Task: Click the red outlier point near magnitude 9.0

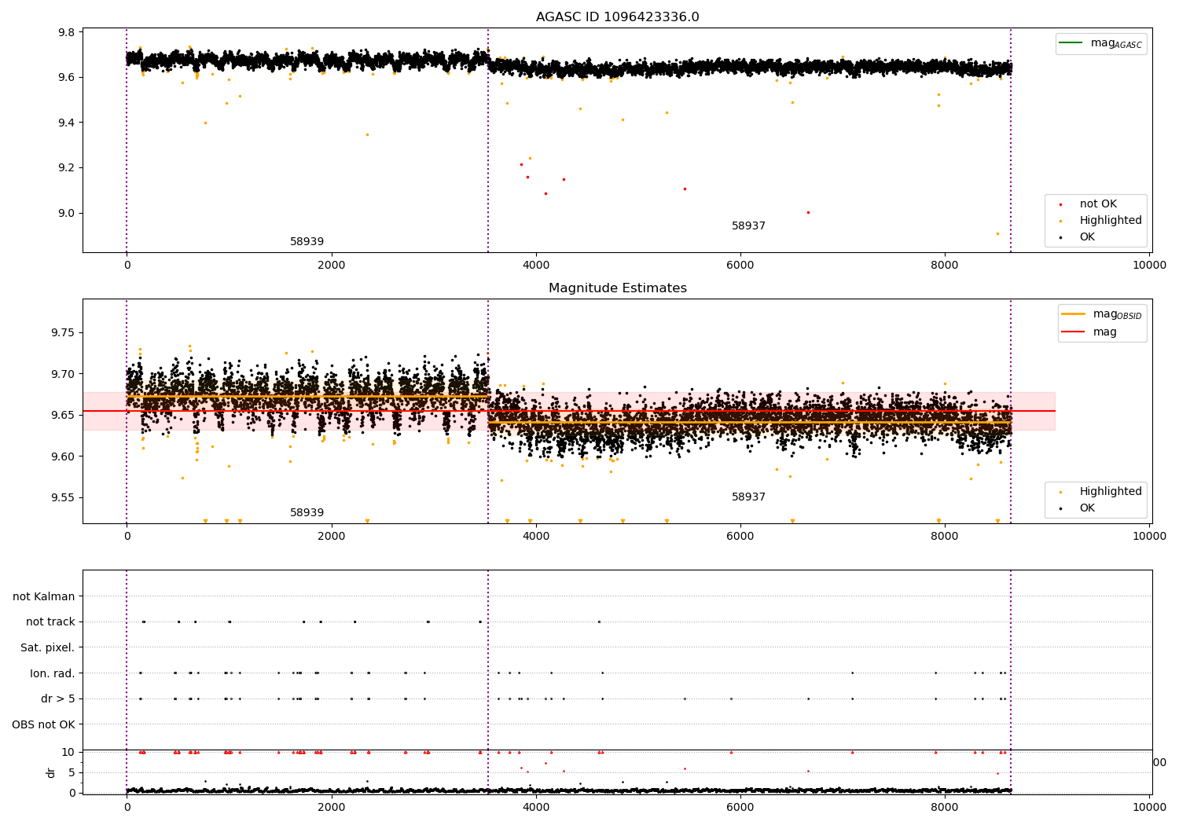Action: click(x=808, y=212)
